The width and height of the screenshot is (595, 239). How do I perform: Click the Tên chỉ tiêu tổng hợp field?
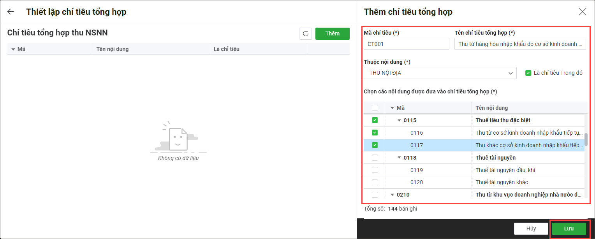[520, 44]
